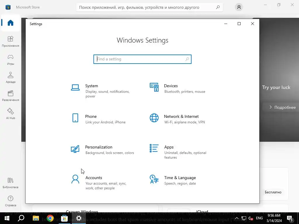The height and width of the screenshot is (224, 299).
Task: Click Microsoft Store search box
Action: tap(149, 7)
